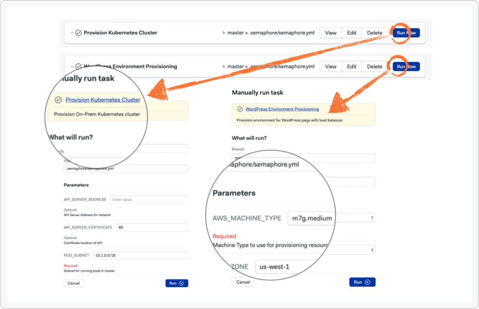Focus the API_SERVER_CERTIFICATE field showing 80
This screenshot has width=479, height=309.
point(152,228)
